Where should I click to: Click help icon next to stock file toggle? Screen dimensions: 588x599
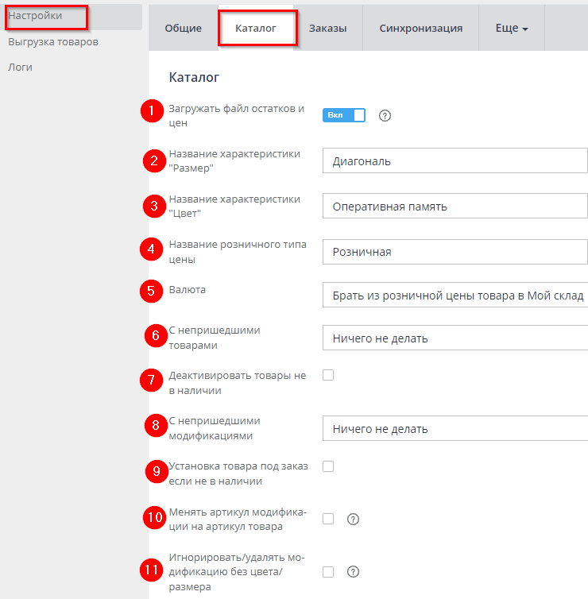pyautogui.click(x=385, y=116)
